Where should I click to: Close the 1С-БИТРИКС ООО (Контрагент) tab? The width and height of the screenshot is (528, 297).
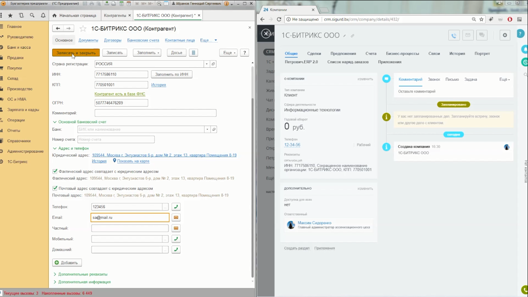(199, 15)
